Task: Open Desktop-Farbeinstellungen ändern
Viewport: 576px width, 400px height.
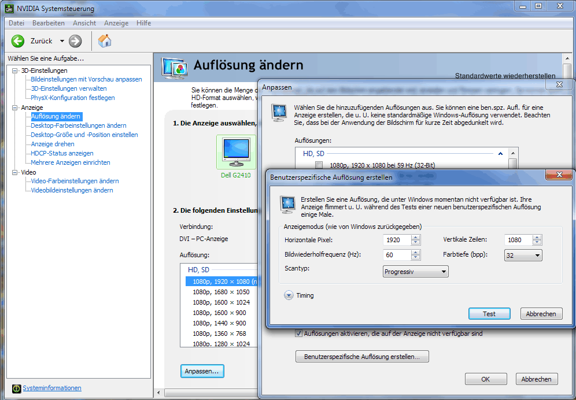Action: 79,125
